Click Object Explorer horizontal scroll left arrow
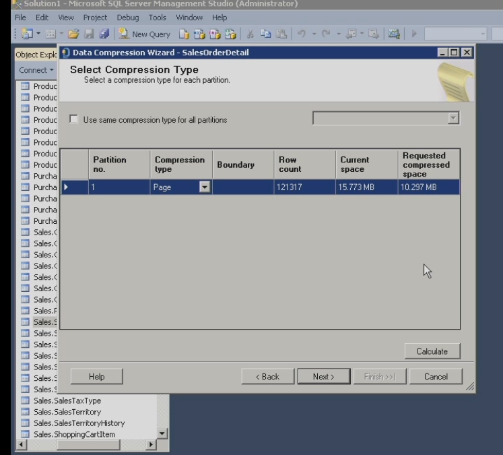The height and width of the screenshot is (455, 503). [21, 445]
